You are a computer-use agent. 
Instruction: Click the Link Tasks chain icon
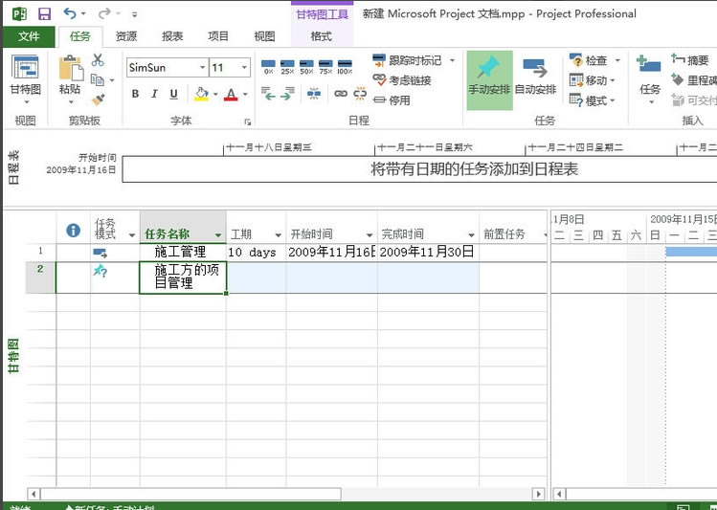coord(341,94)
